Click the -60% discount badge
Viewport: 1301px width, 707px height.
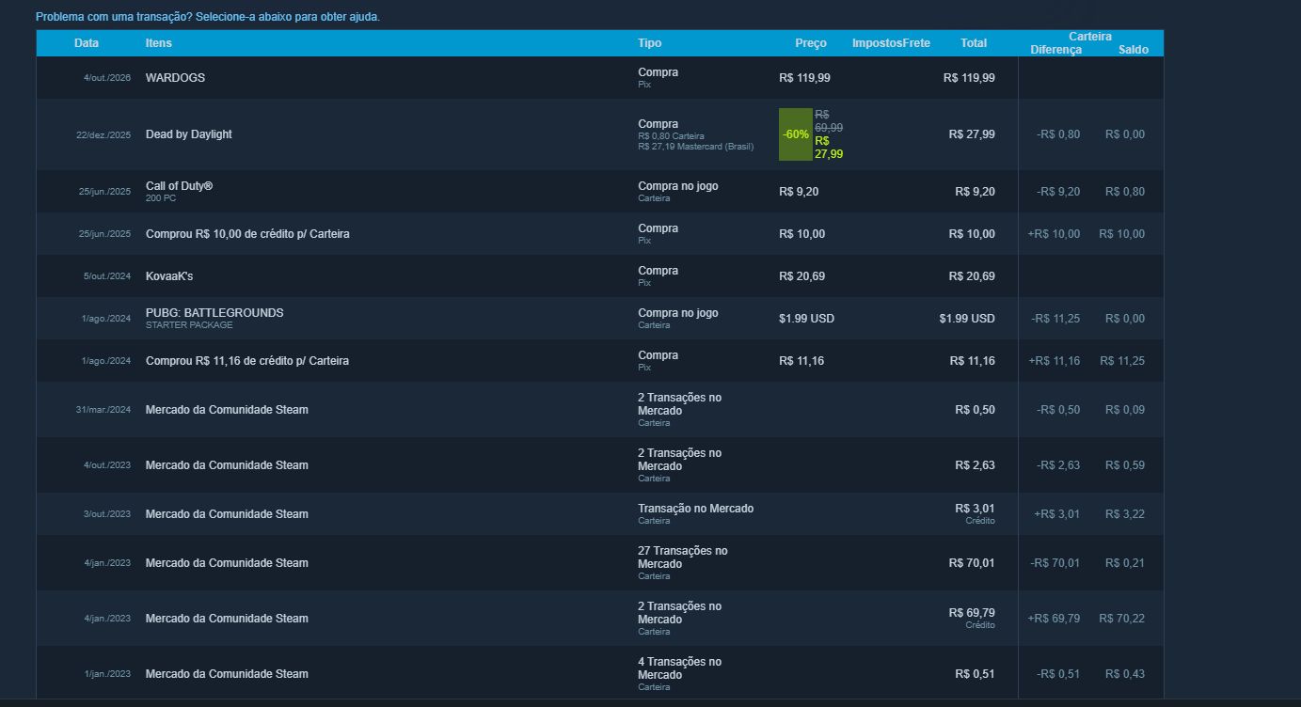click(x=796, y=134)
